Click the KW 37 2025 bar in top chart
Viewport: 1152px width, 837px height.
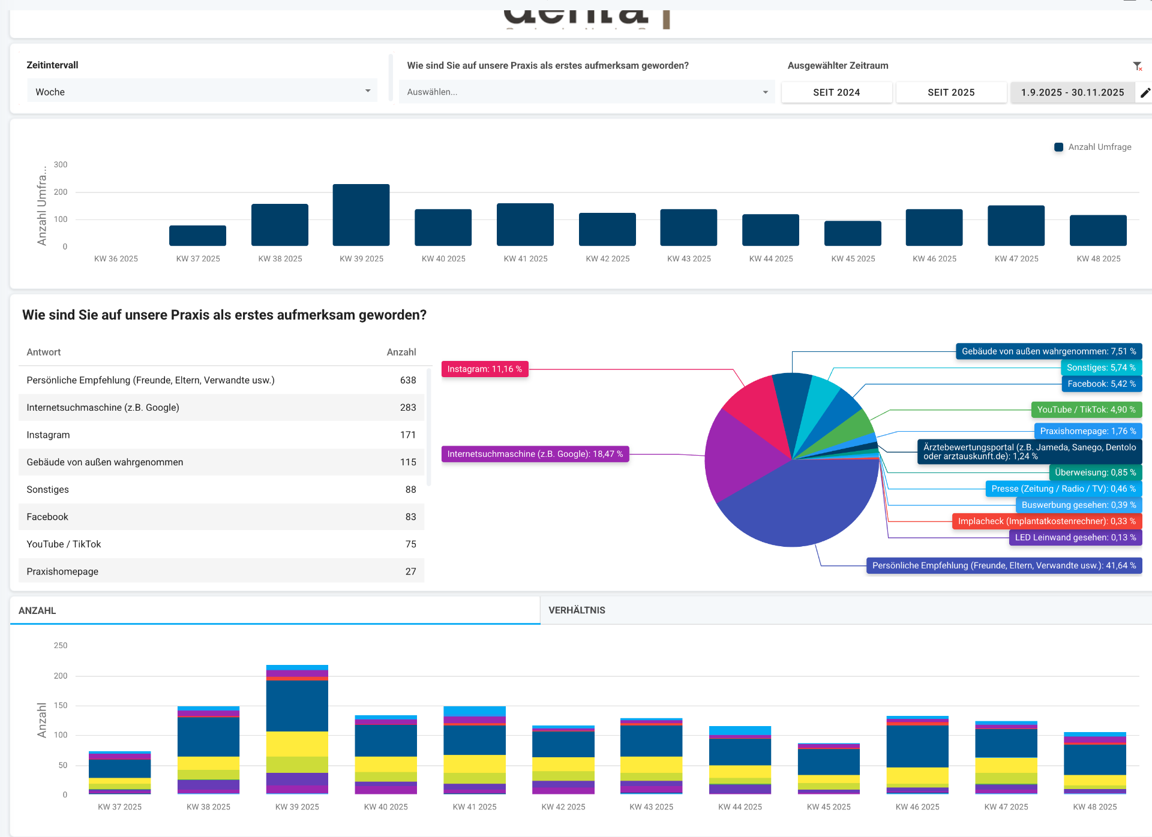pos(197,236)
